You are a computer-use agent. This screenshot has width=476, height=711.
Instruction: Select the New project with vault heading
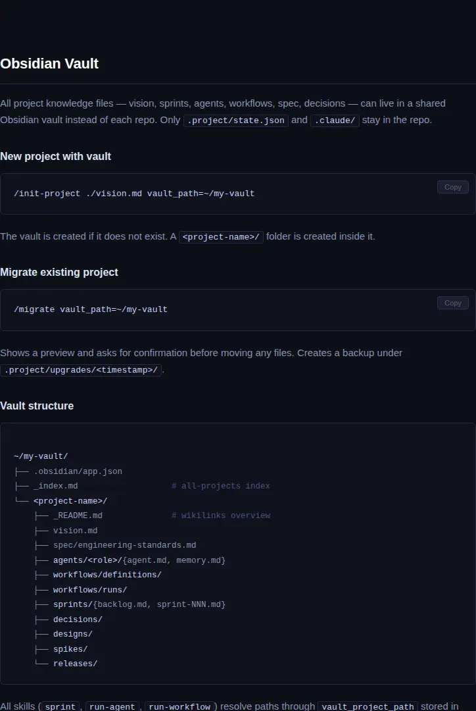(55, 157)
